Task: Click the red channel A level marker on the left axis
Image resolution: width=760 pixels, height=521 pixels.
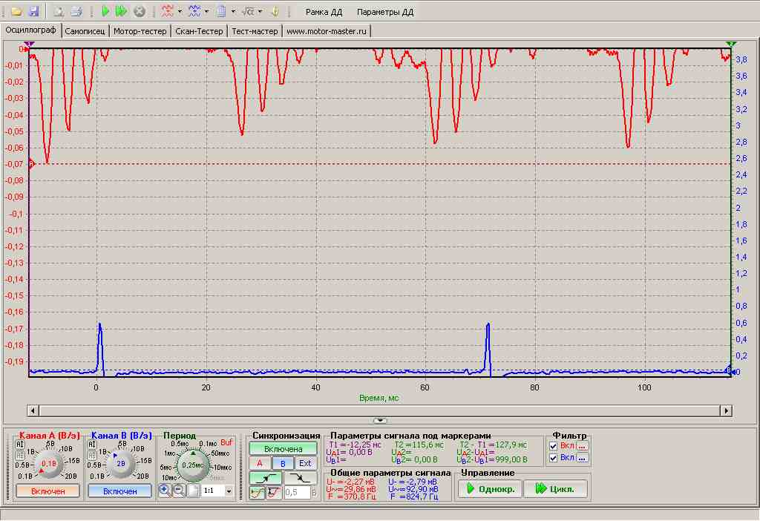Action: [x=31, y=164]
